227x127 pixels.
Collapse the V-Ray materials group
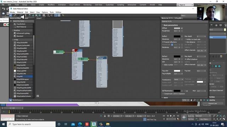[13, 40]
